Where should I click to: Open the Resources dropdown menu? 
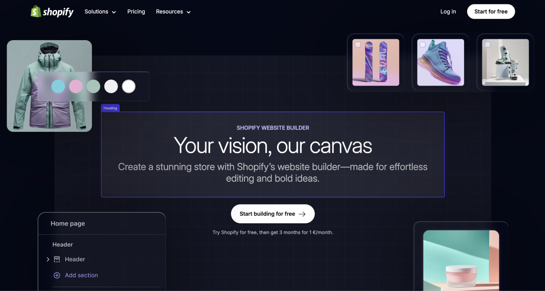coord(173,12)
